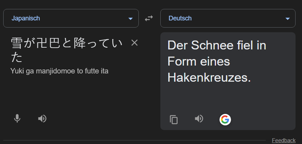Click the 'Form eines' line of the translation
Screen dimensions: 302x144
click(x=198, y=62)
